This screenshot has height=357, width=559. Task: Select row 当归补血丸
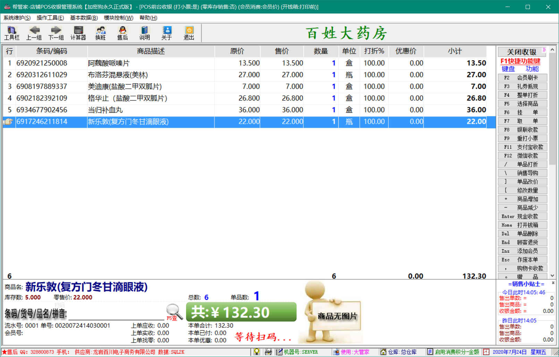[x=245, y=110]
